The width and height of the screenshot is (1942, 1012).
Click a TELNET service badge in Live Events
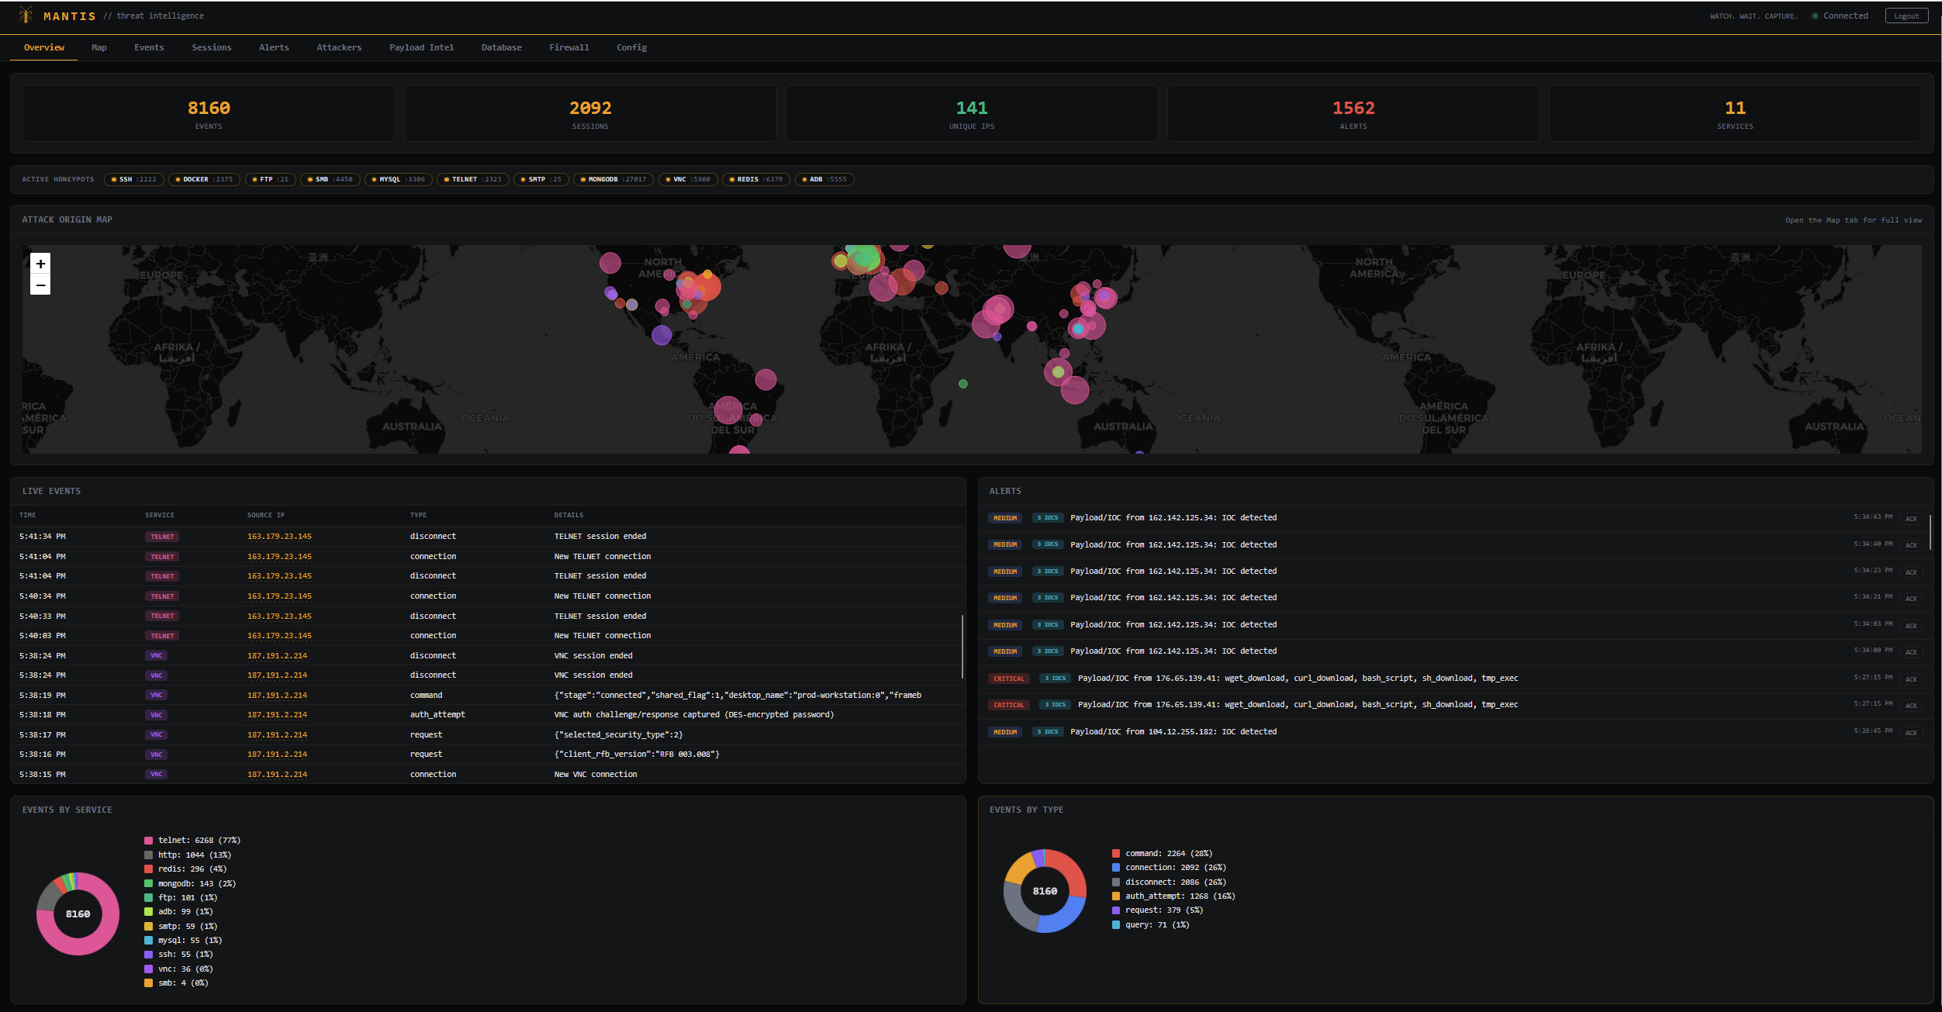(162, 536)
